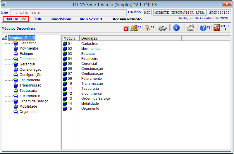Open the RoadShow link
This screenshot has width=234, height=154.
[61, 19]
